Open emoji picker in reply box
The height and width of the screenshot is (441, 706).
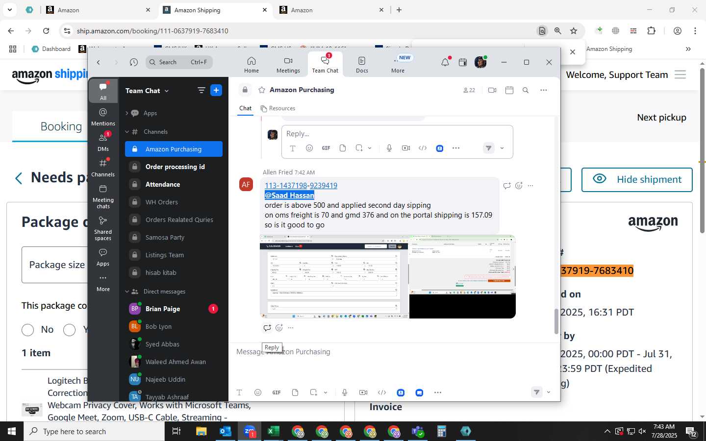click(x=309, y=148)
